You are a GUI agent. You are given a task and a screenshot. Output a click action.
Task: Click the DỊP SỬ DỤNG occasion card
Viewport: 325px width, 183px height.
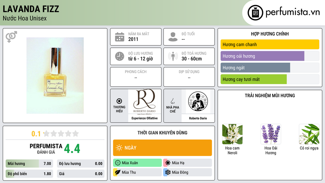point(189,77)
